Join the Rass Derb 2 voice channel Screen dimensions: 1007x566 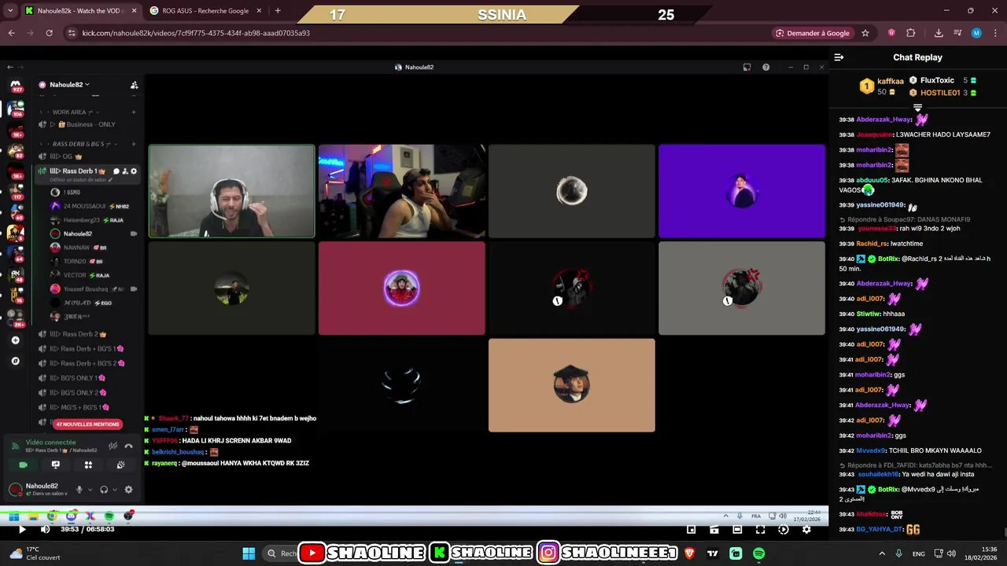88,334
